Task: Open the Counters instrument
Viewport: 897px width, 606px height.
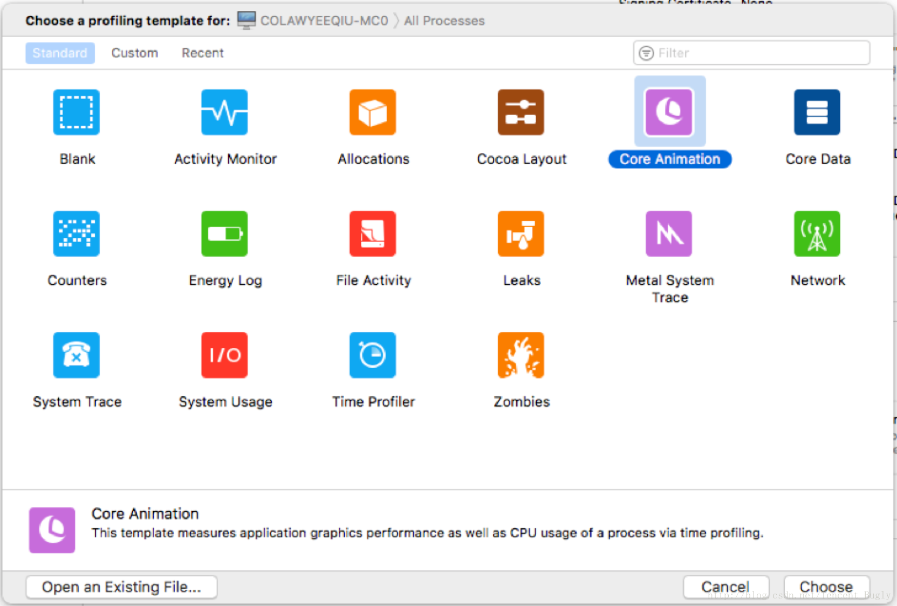Action: [x=76, y=233]
